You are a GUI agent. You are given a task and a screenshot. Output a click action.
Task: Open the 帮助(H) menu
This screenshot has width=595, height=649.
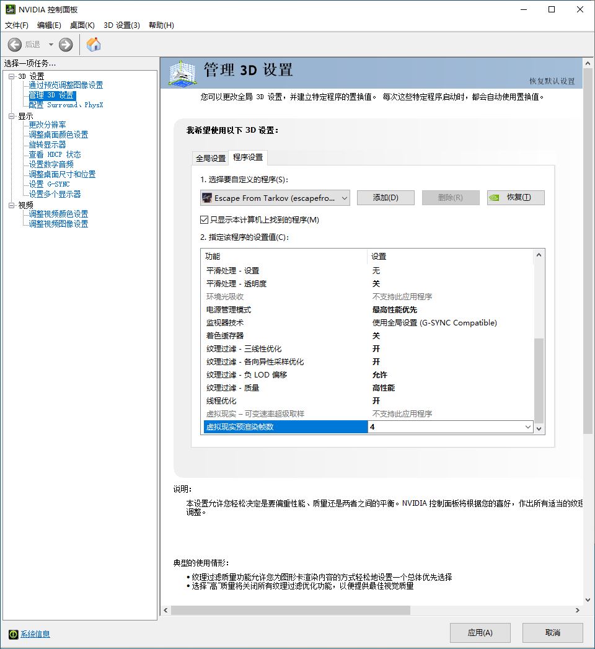161,25
